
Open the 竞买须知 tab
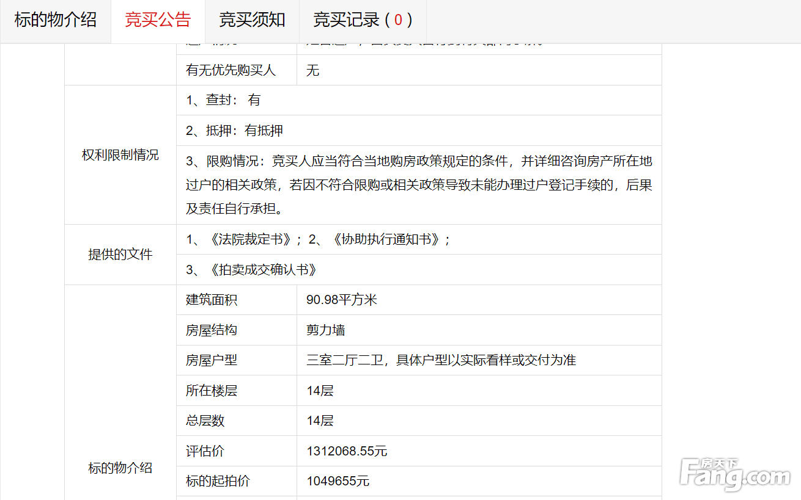pyautogui.click(x=252, y=20)
